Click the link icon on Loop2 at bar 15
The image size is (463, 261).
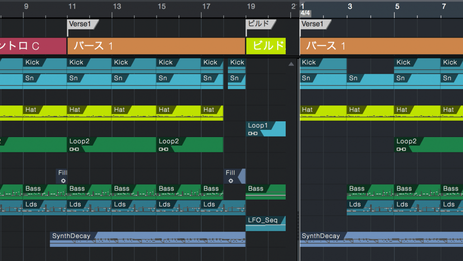click(x=163, y=149)
